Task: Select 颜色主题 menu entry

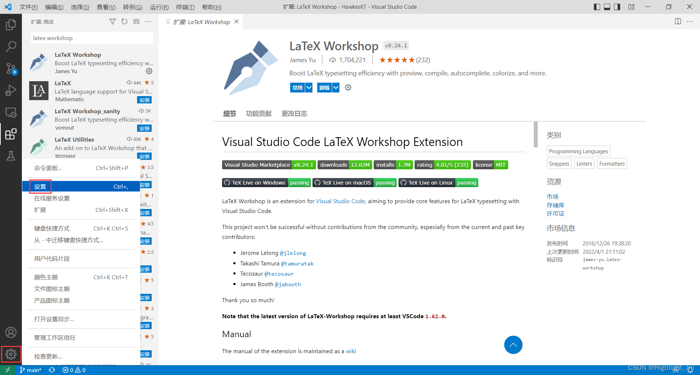Action: click(x=81, y=277)
